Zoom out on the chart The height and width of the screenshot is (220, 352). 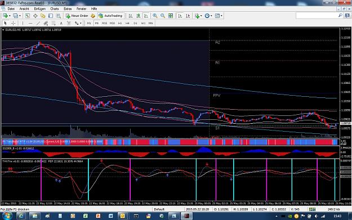click(x=163, y=16)
